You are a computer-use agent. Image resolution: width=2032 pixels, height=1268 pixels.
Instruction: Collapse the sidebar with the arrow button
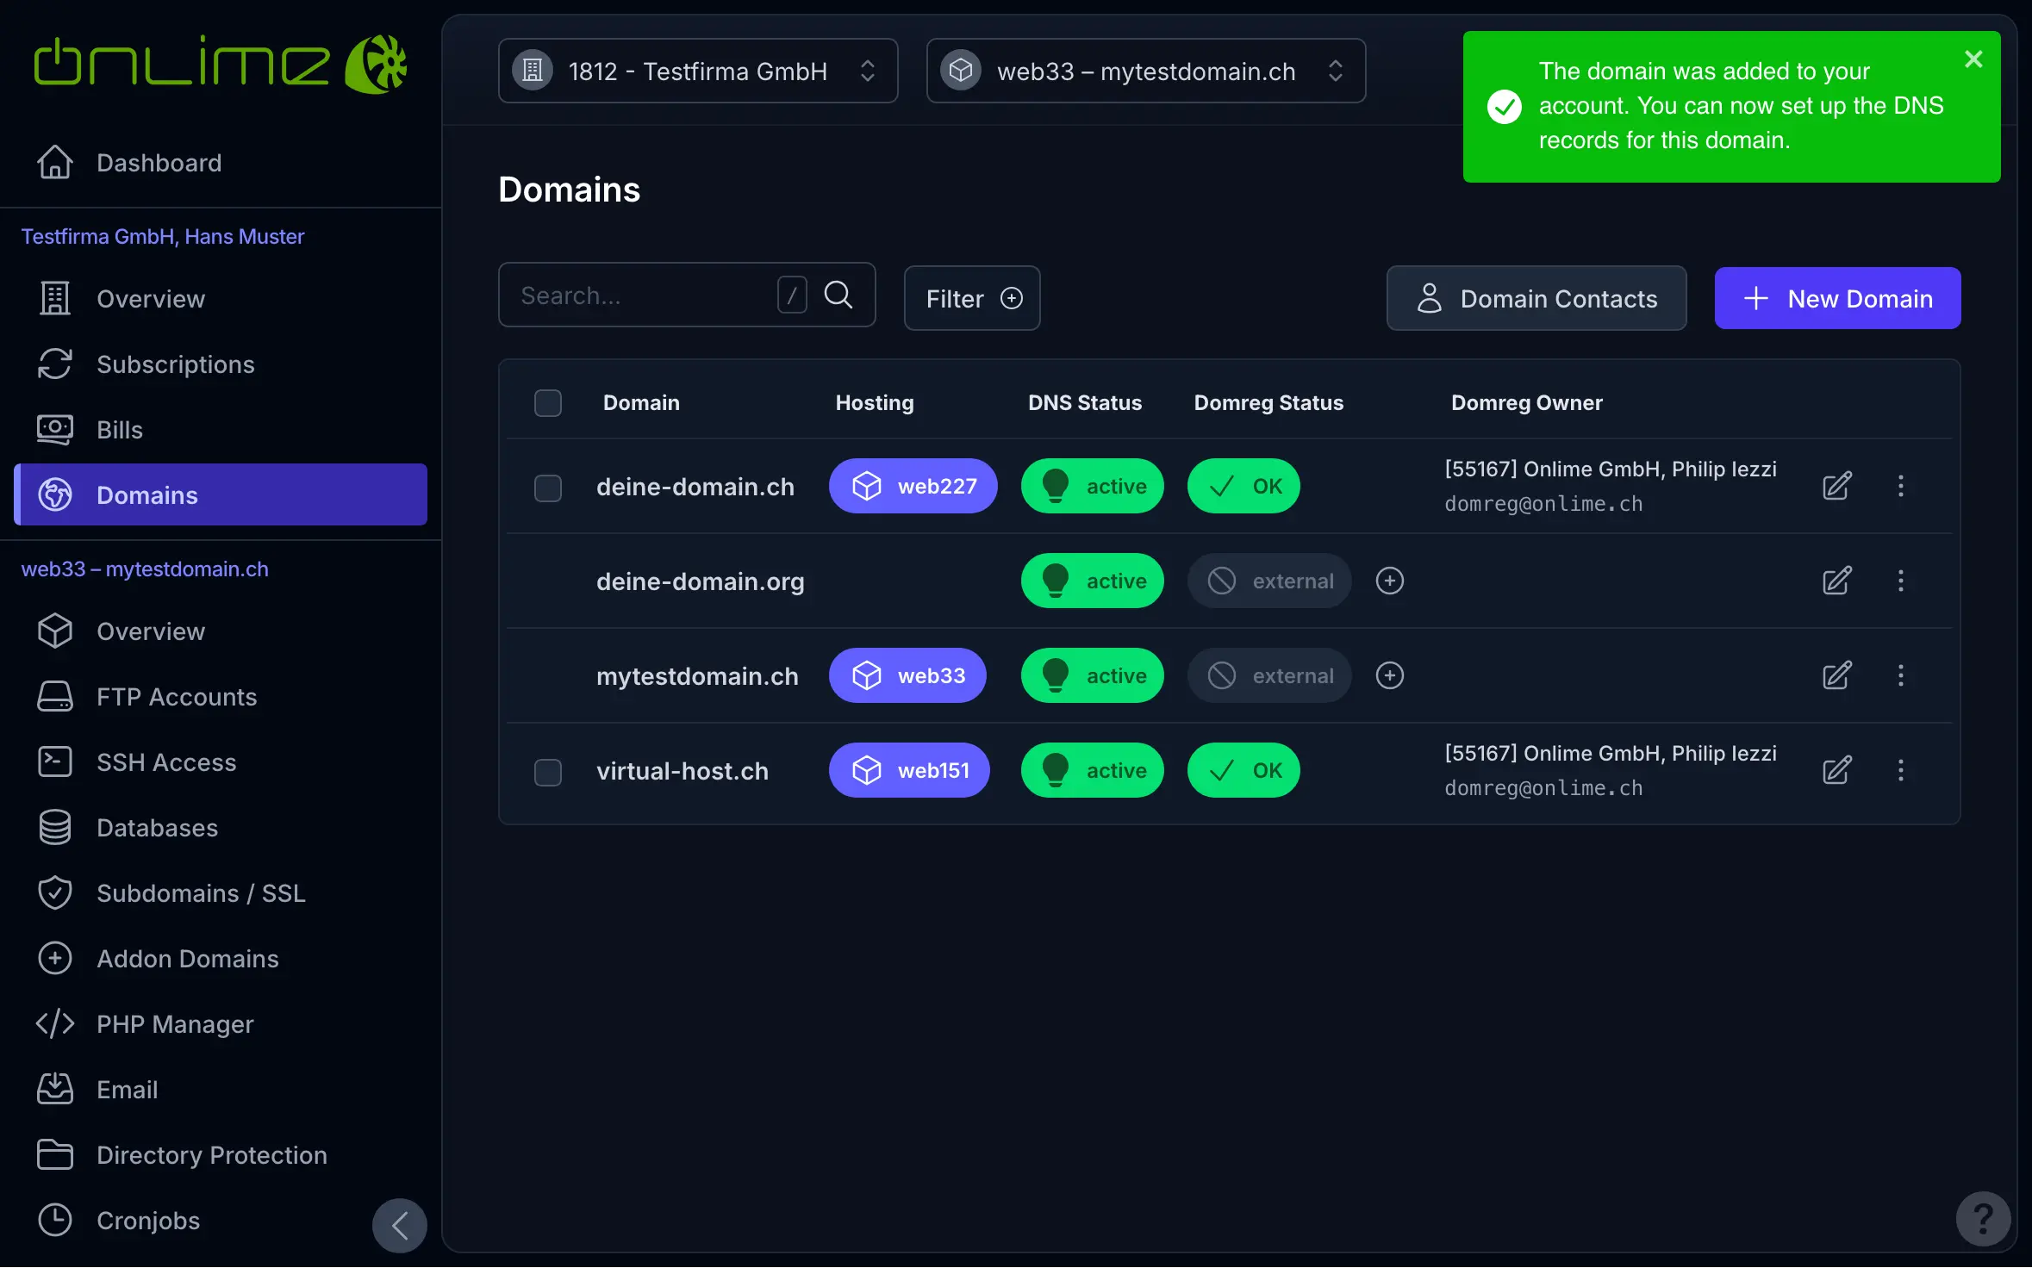pos(399,1225)
